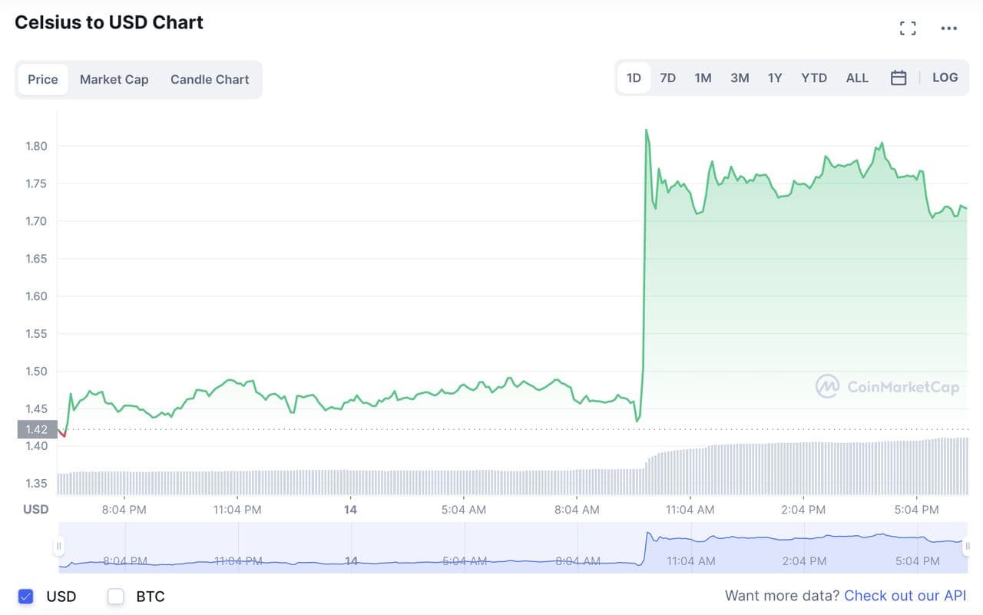Open the three-dot more options menu
This screenshot has height=615, width=983.
[x=949, y=28]
